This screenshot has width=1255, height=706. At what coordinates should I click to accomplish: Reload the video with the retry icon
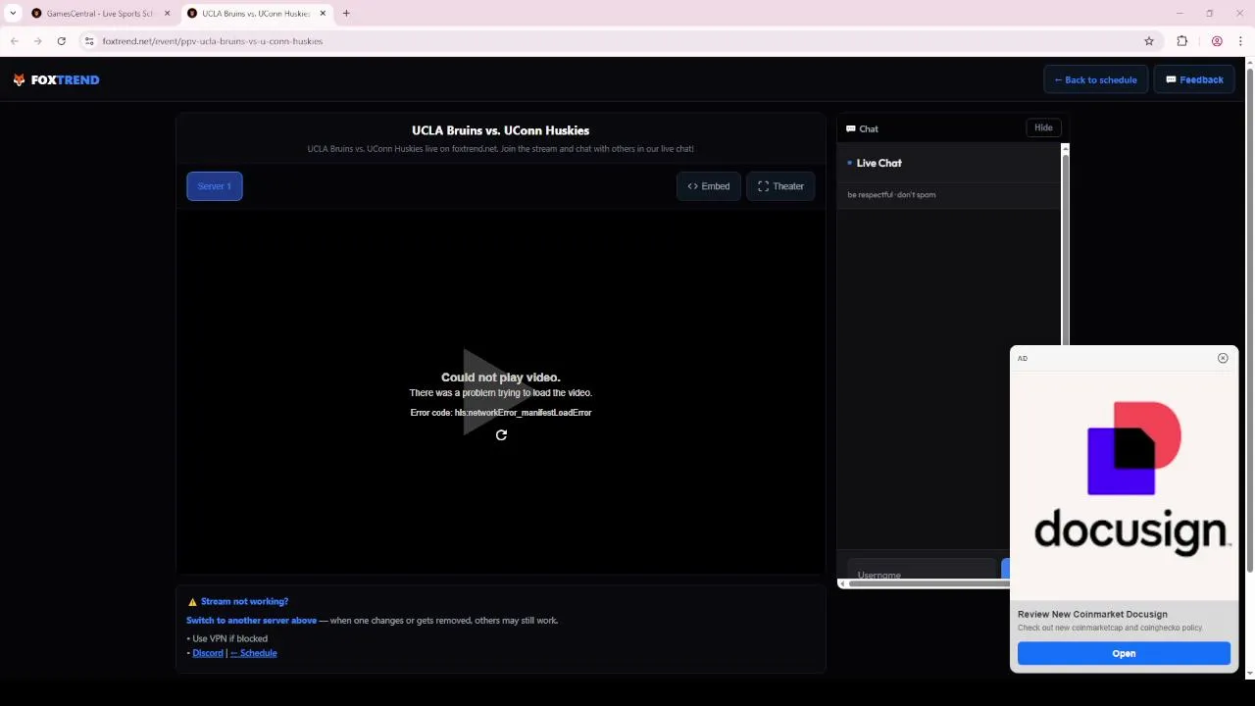coord(501,435)
